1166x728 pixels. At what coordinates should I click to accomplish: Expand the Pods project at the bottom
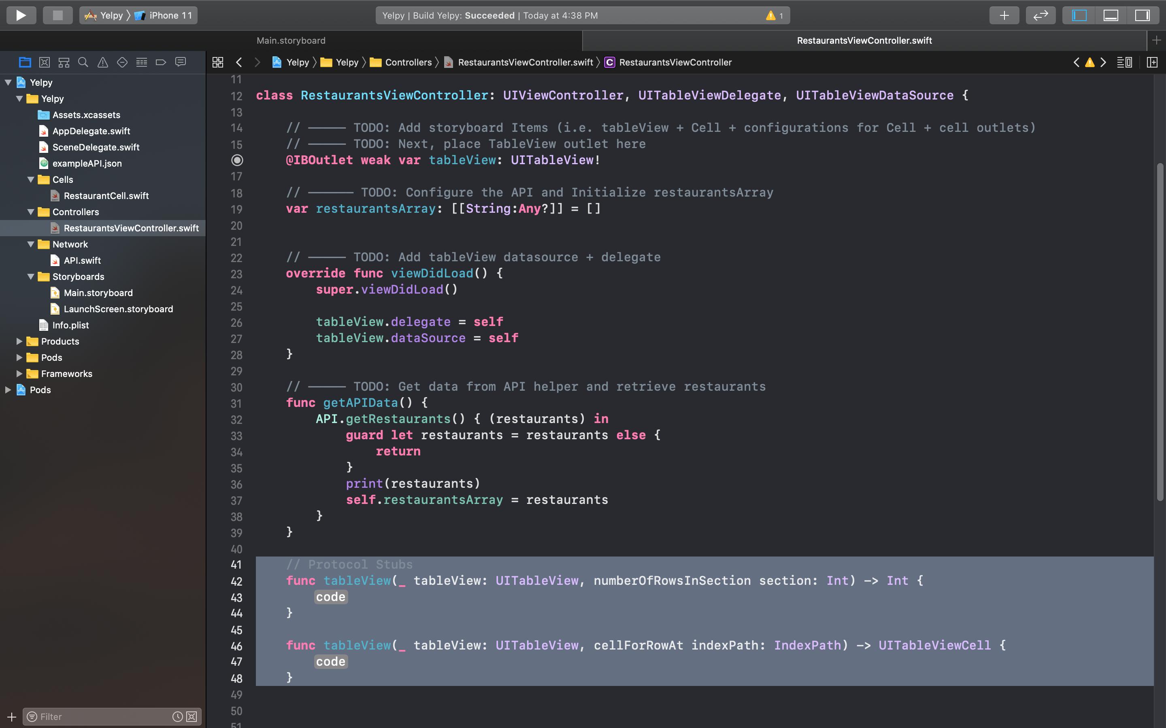[8, 390]
